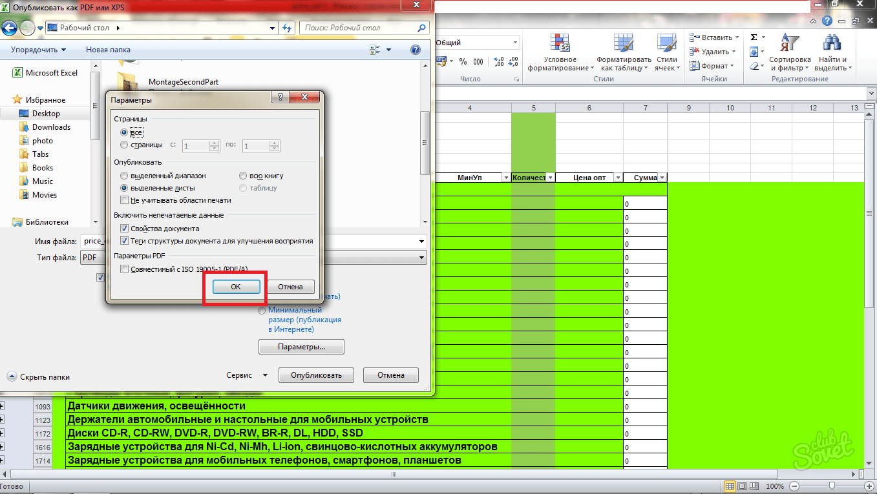Click the Page Layout view icon in status bar
877x494 pixels.
[743, 486]
